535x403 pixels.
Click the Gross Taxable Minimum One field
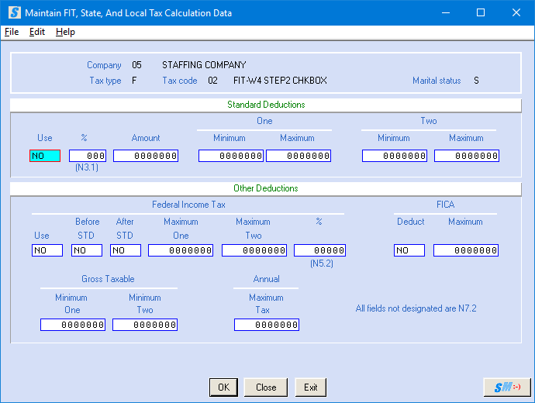click(73, 325)
